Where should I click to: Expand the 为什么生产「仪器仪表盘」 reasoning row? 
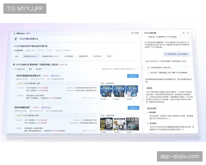coord(168,73)
